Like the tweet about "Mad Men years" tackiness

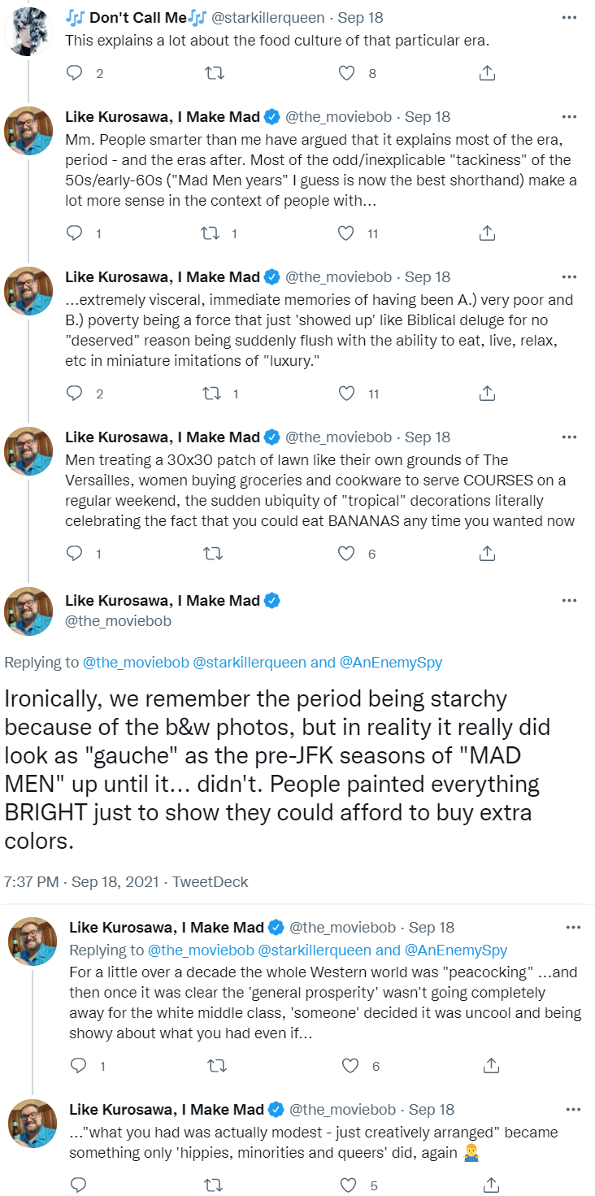[x=347, y=233]
